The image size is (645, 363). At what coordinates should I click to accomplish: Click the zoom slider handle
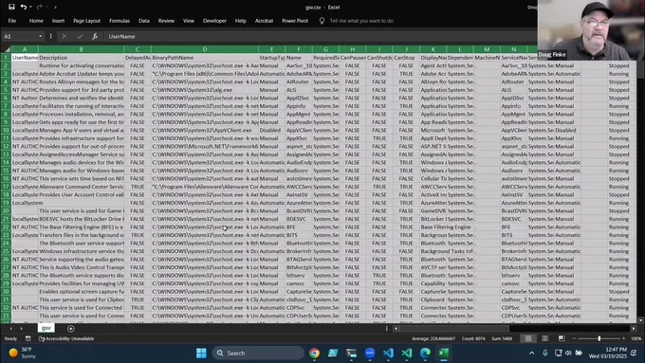pyautogui.click(x=599, y=338)
